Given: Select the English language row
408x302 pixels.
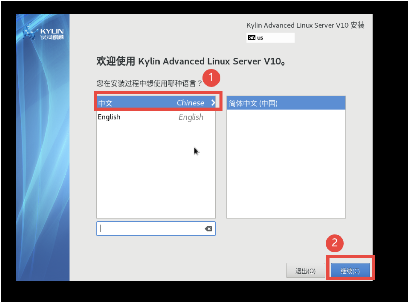Looking at the screenshot, I should coord(156,117).
